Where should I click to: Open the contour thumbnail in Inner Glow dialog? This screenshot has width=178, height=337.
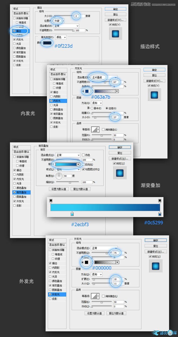click(x=95, y=130)
